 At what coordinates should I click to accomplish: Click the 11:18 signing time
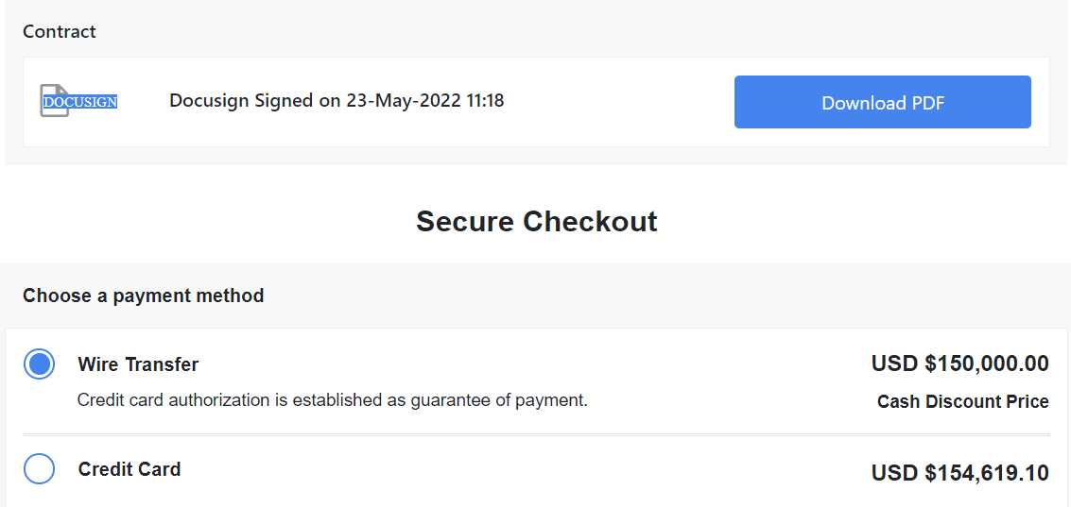(485, 100)
